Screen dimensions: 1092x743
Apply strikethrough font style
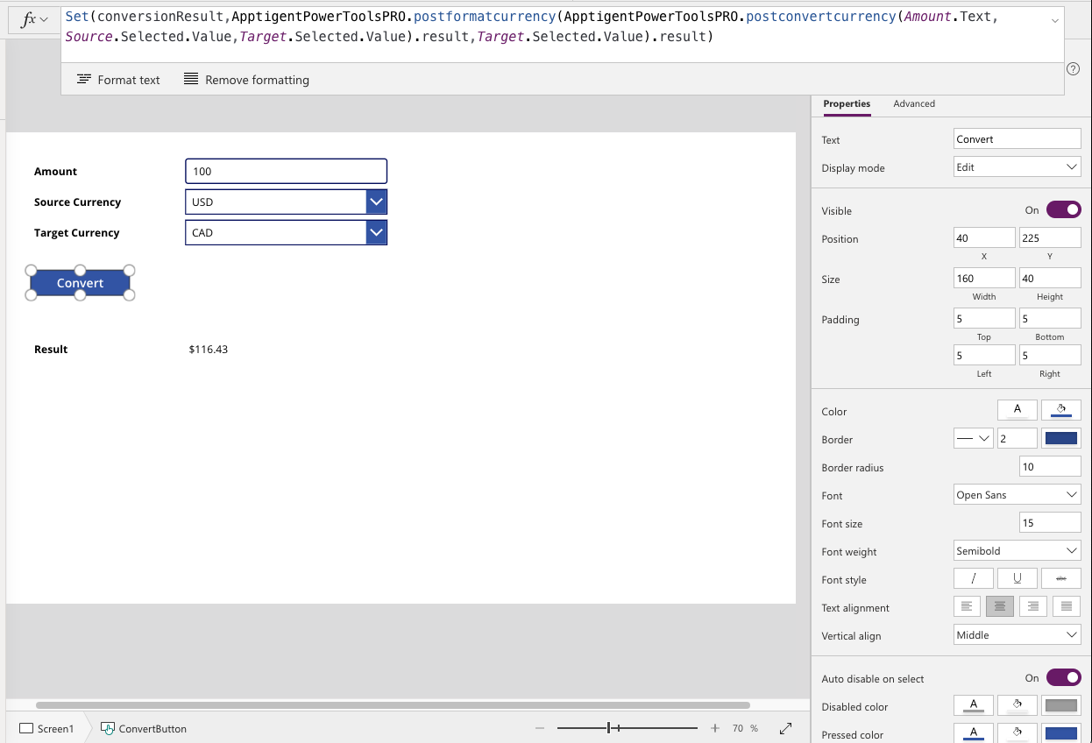click(1061, 579)
